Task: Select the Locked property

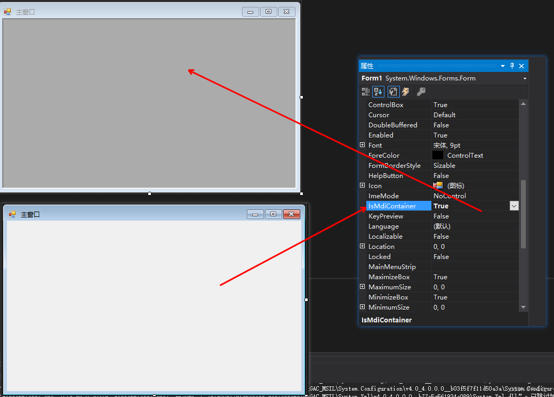Action: coord(380,257)
